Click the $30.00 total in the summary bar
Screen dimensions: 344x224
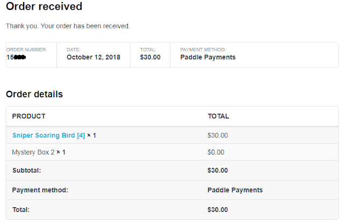click(x=150, y=57)
